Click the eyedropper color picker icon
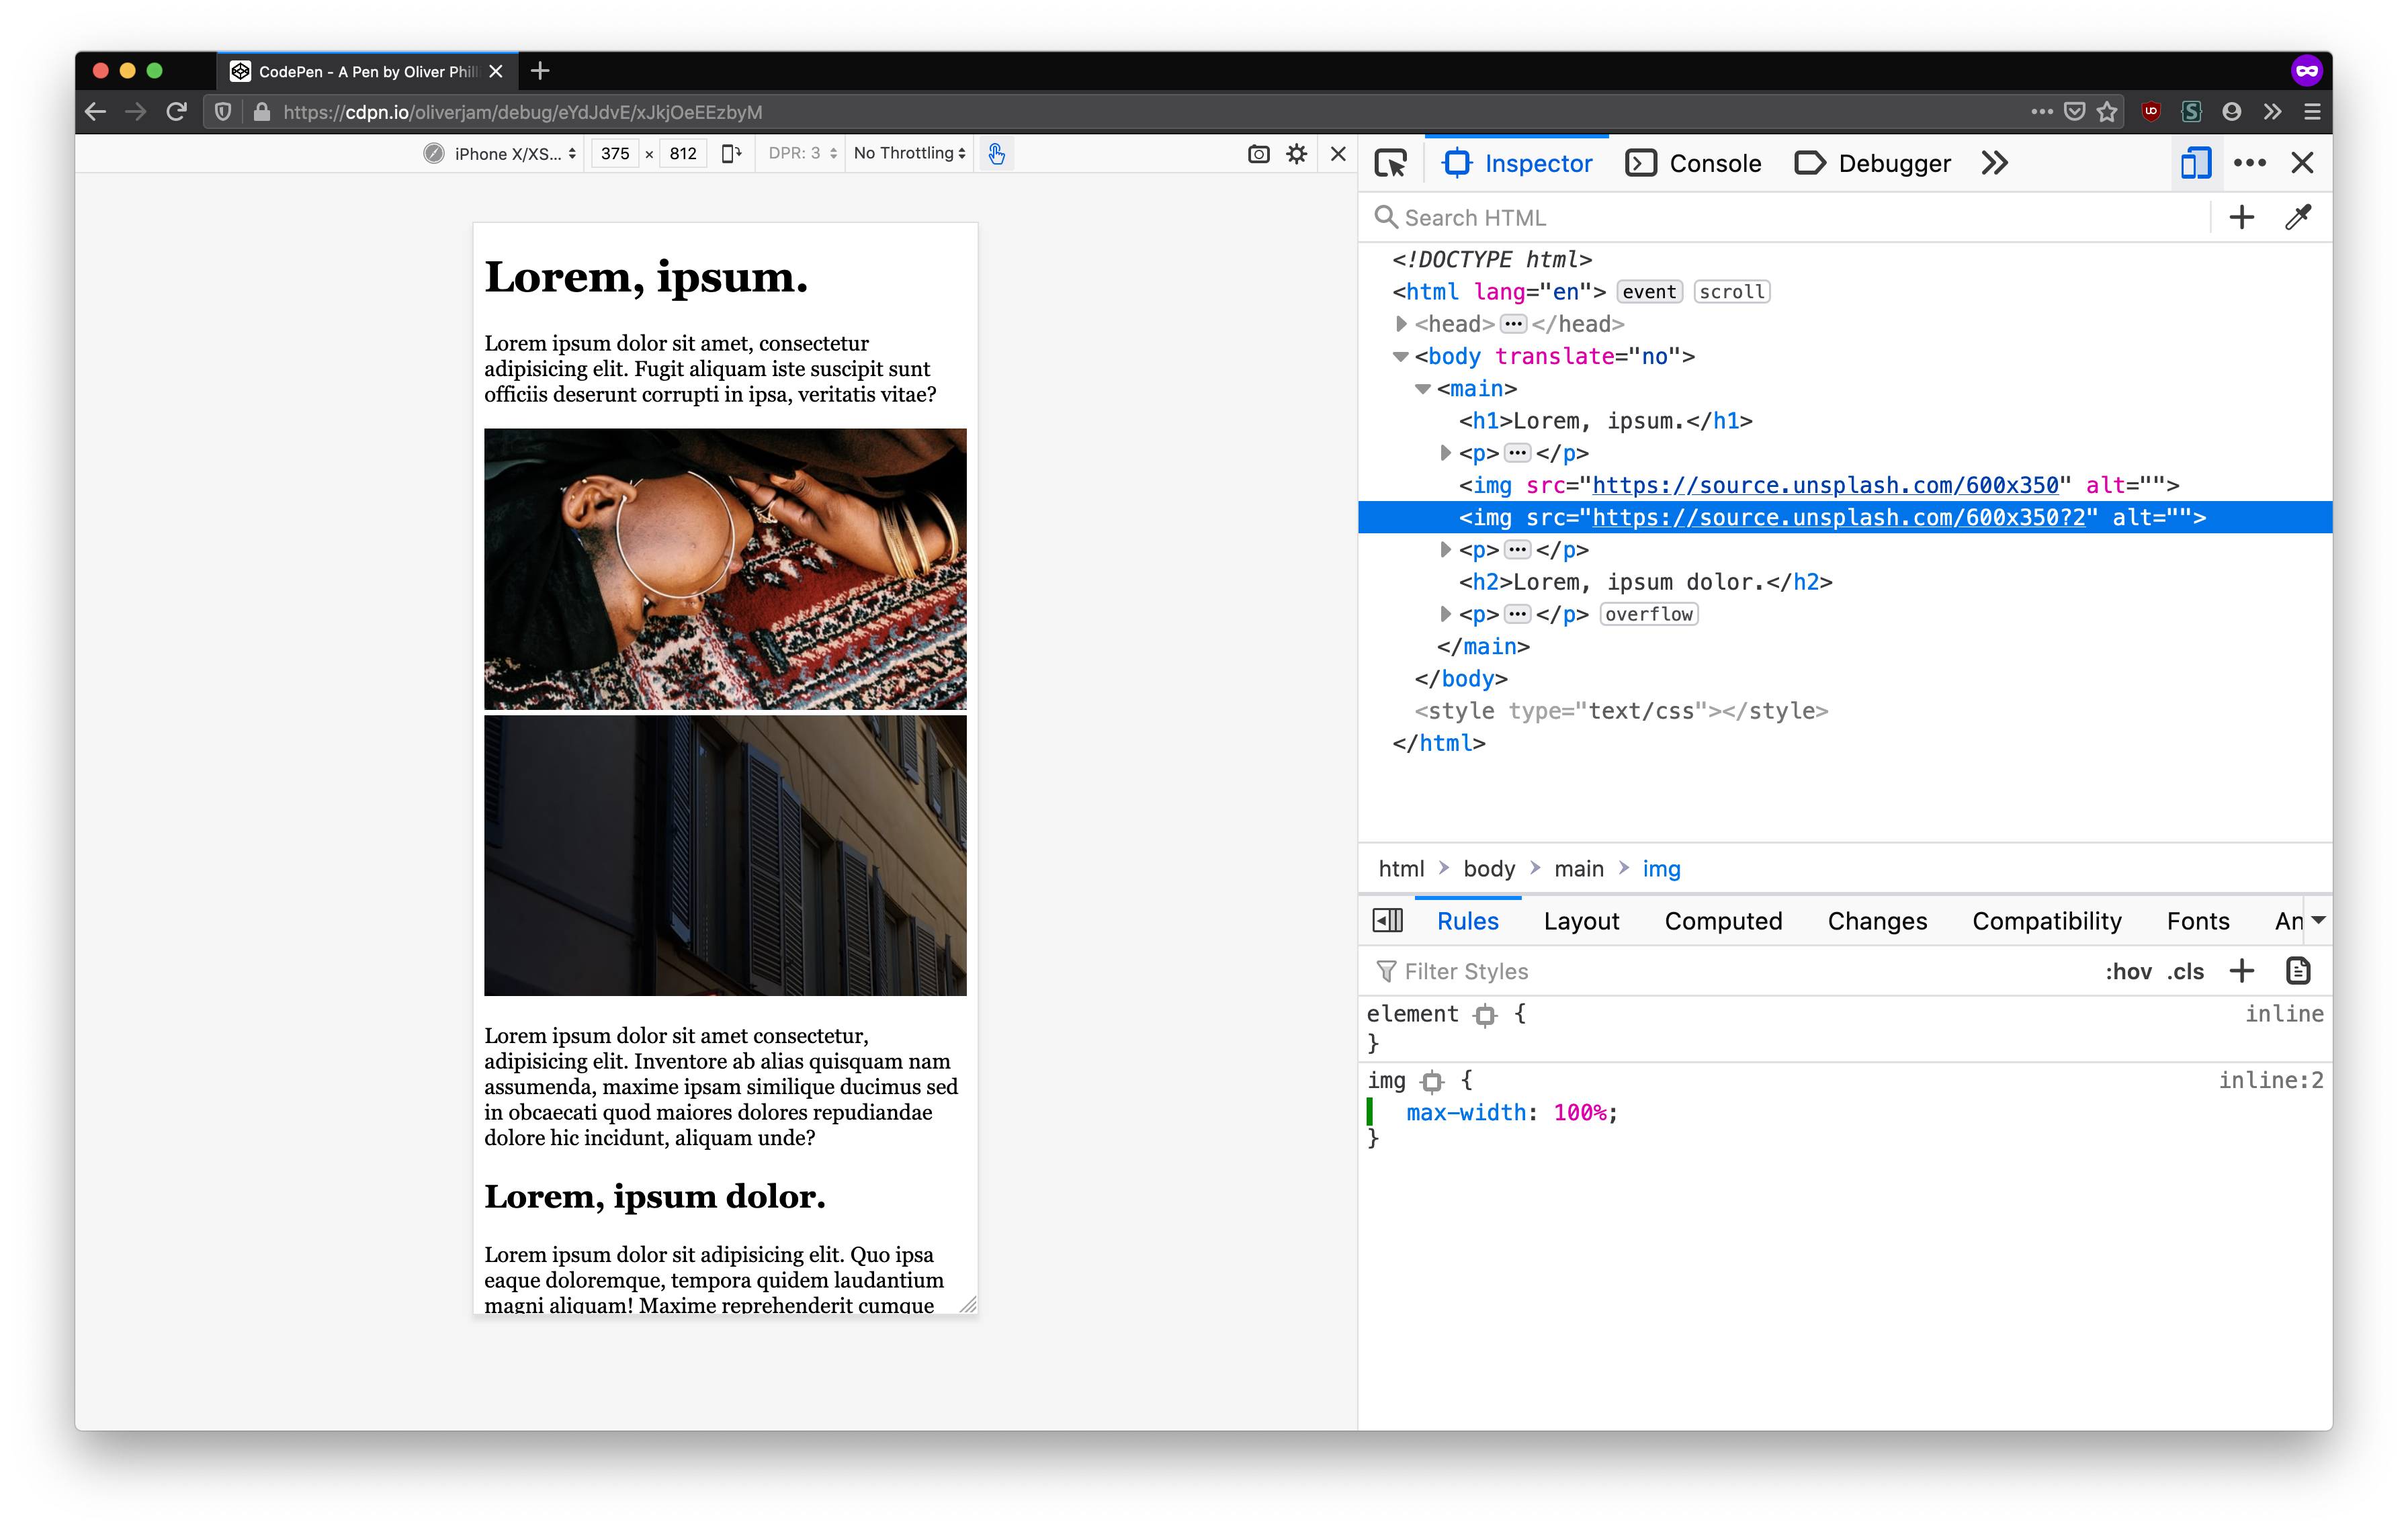Image resolution: width=2408 pixels, height=1530 pixels. pos(2297,218)
